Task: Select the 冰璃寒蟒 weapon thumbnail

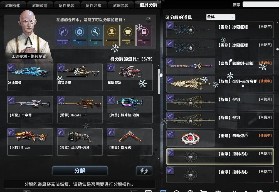Action: (x=30, y=77)
